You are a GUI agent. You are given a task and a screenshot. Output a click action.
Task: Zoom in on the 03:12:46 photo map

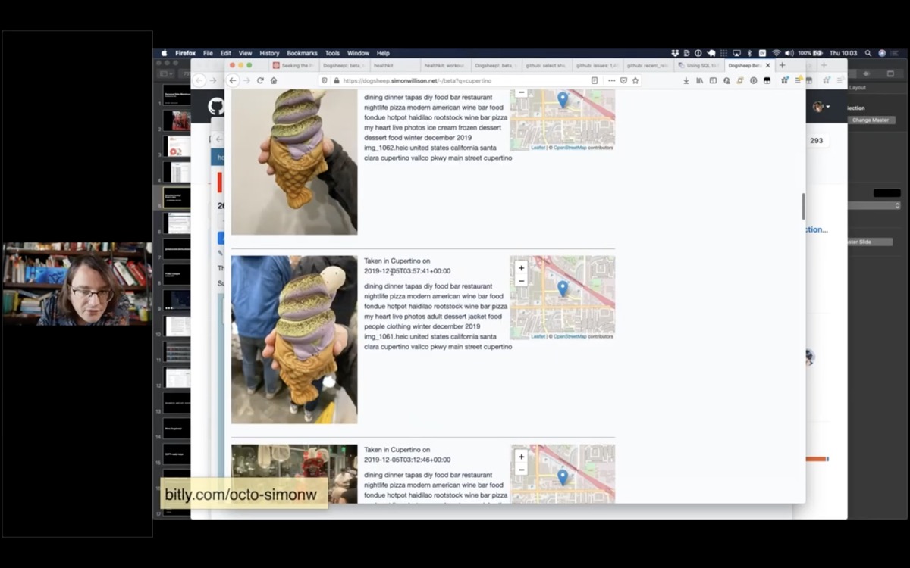click(521, 457)
